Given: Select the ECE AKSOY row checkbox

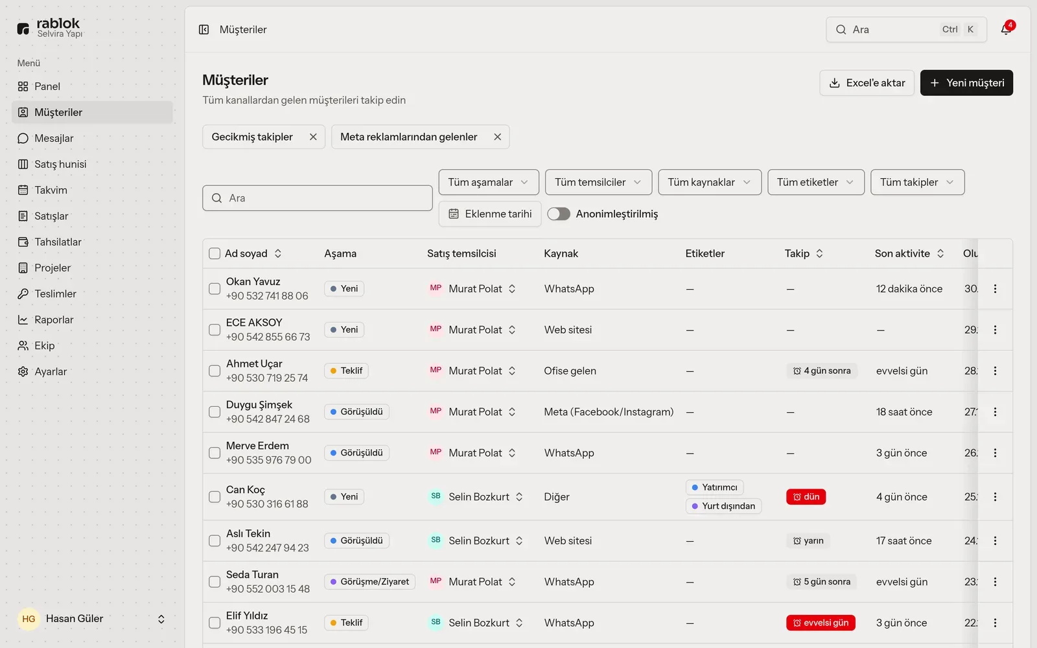Looking at the screenshot, I should tap(215, 330).
